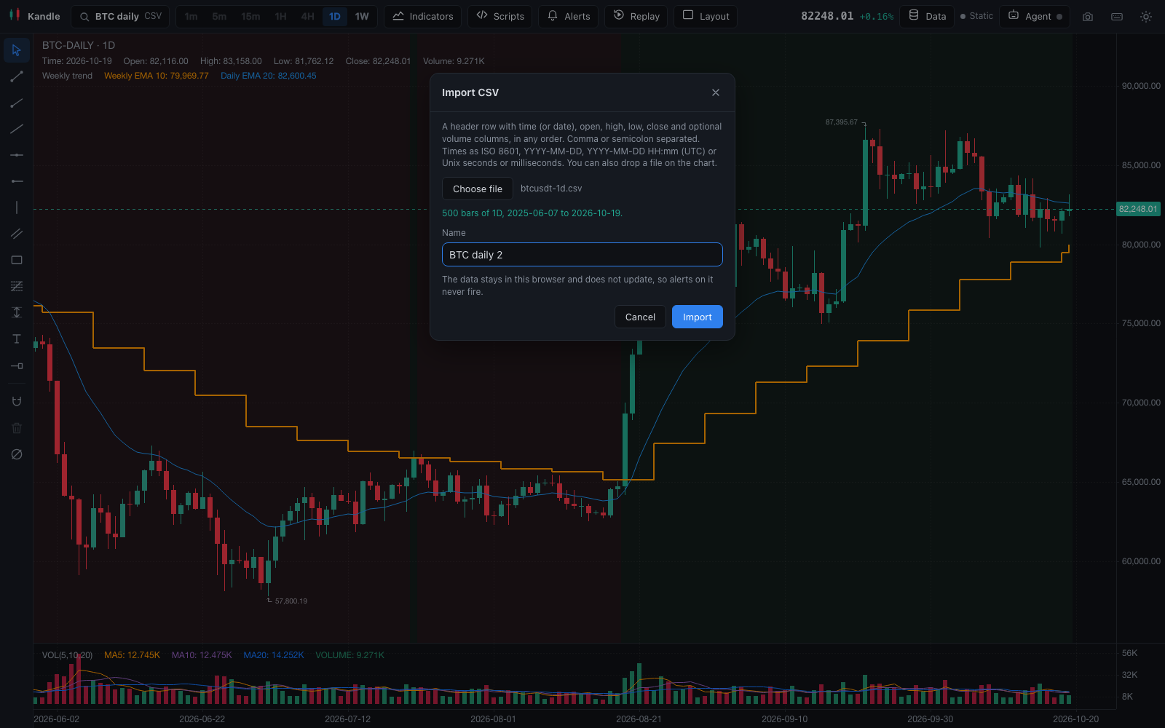Toggle magnet snapping mode
This screenshot has height=728, width=1165.
(x=17, y=401)
